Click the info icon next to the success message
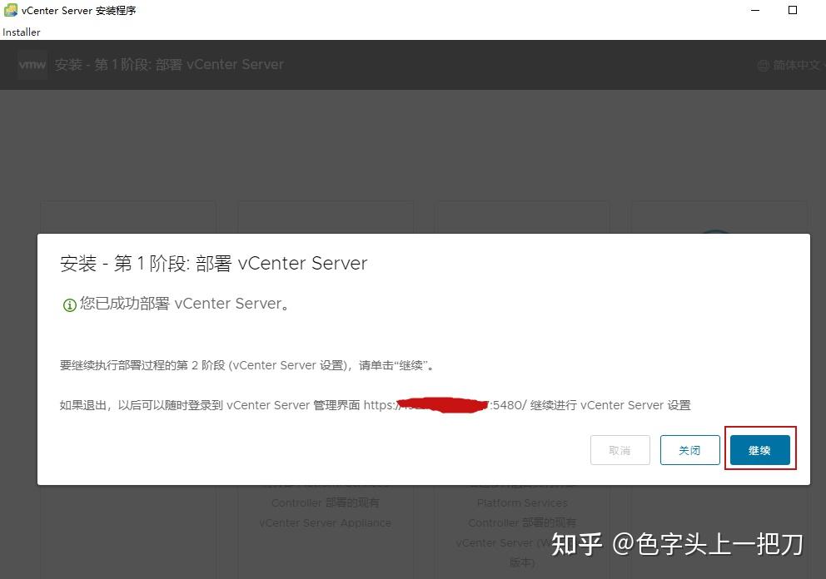Viewport: 826px width, 579px height. coord(69,304)
